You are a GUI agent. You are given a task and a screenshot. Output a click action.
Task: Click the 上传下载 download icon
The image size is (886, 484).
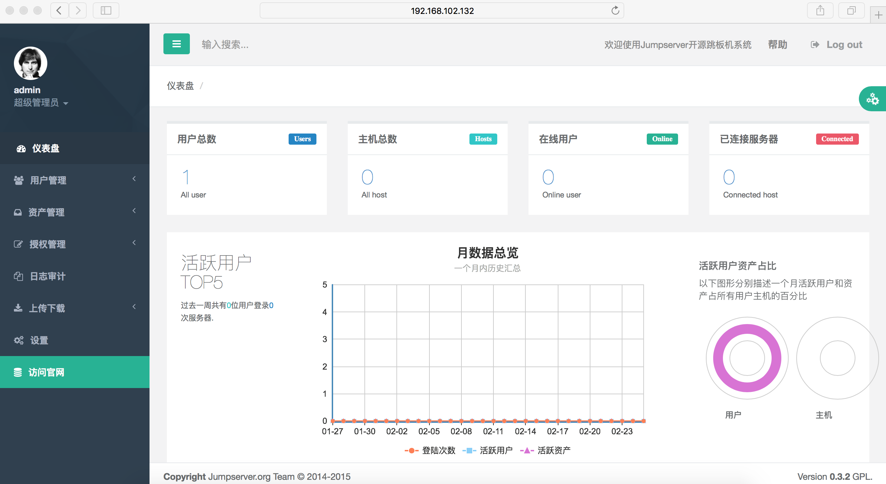coord(18,308)
